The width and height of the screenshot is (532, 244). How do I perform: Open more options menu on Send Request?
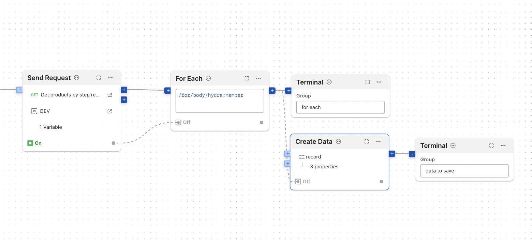(x=110, y=77)
